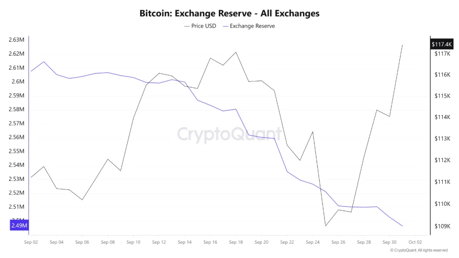Viewport: 459px width, 258px height.
Task: Click the $113K right axis price label
Action: coord(441,138)
